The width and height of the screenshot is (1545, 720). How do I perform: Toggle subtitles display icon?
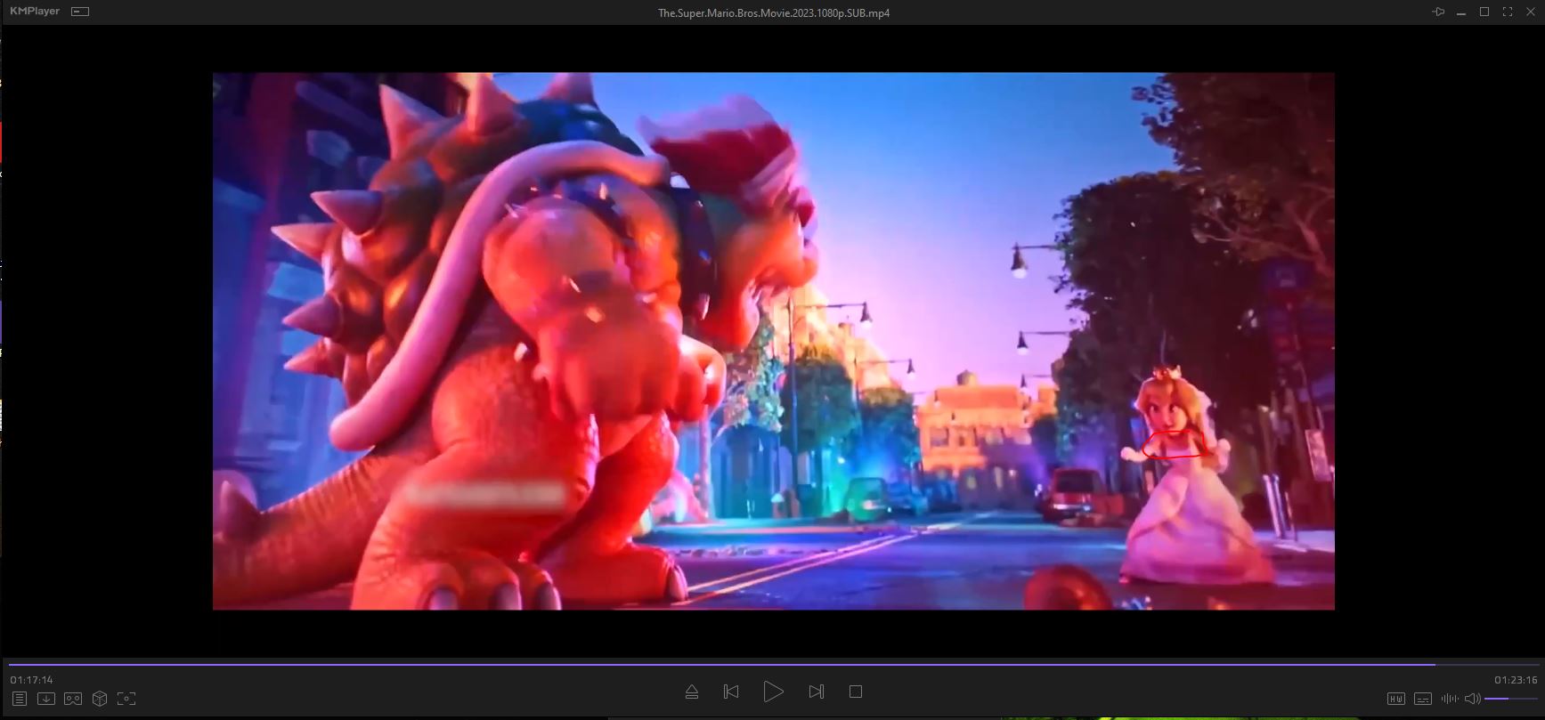(1423, 699)
